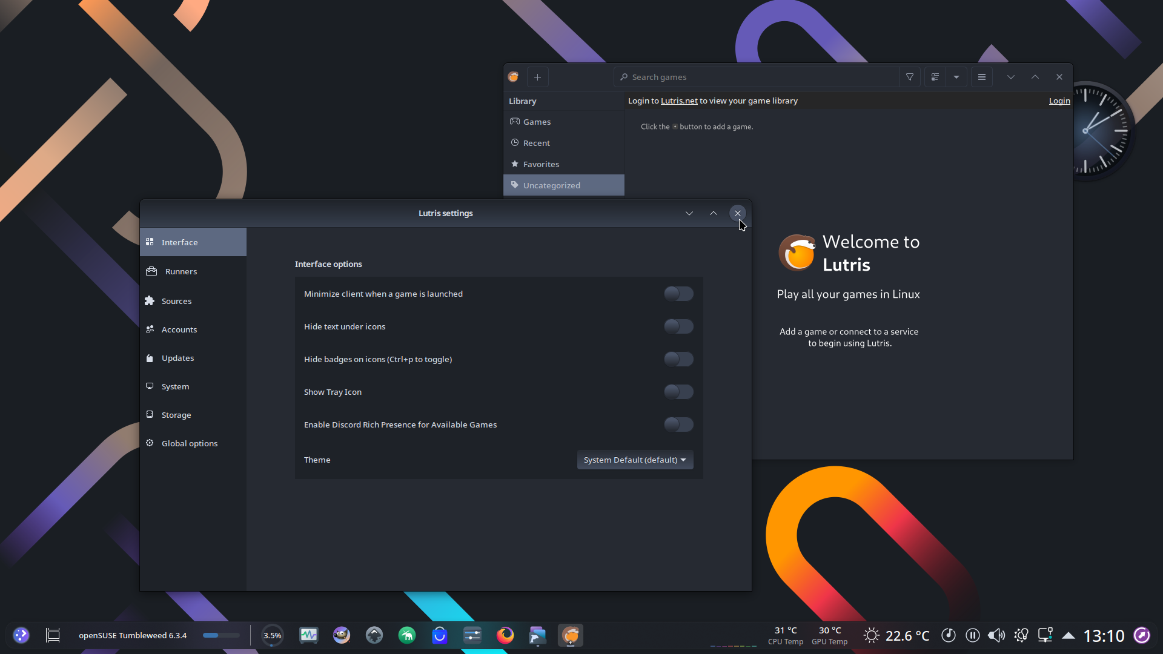Select Uncategorized in the Library sidebar
The width and height of the screenshot is (1163, 654).
564,185
